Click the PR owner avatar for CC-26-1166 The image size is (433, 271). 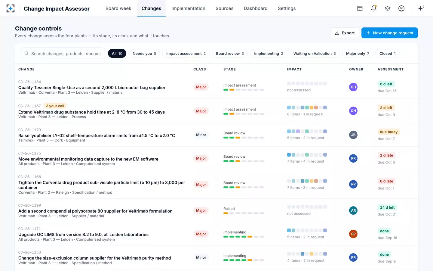[353, 184]
